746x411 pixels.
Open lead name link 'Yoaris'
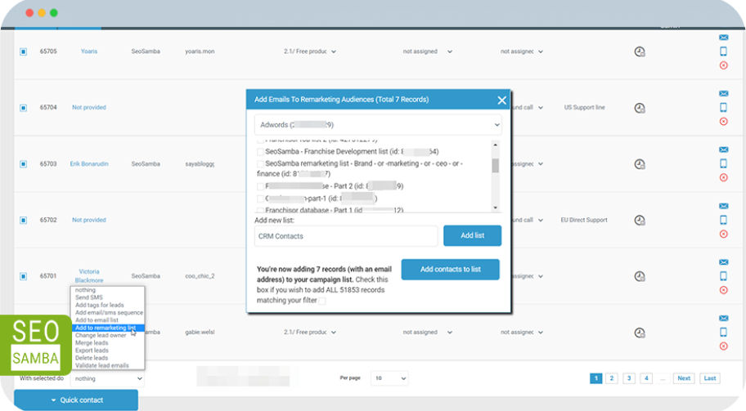(89, 51)
